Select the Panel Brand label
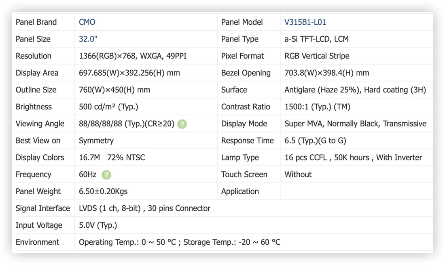Screen dimensions: 445x265 [36, 22]
